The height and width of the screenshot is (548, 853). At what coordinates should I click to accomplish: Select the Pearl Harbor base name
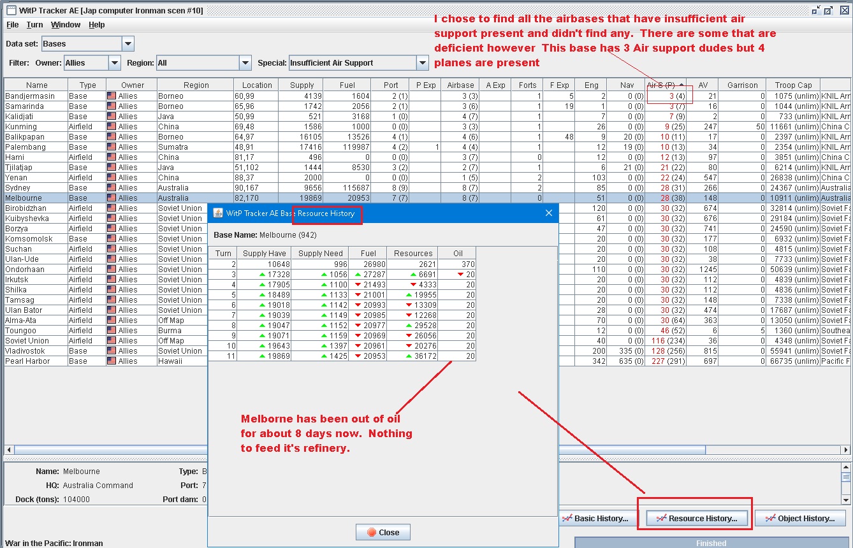[x=26, y=361]
